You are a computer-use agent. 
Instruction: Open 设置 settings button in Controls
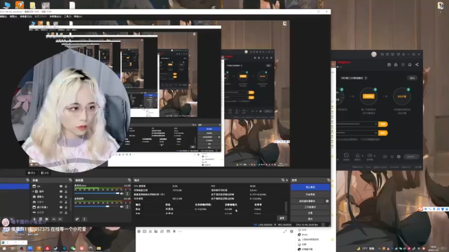[310, 213]
